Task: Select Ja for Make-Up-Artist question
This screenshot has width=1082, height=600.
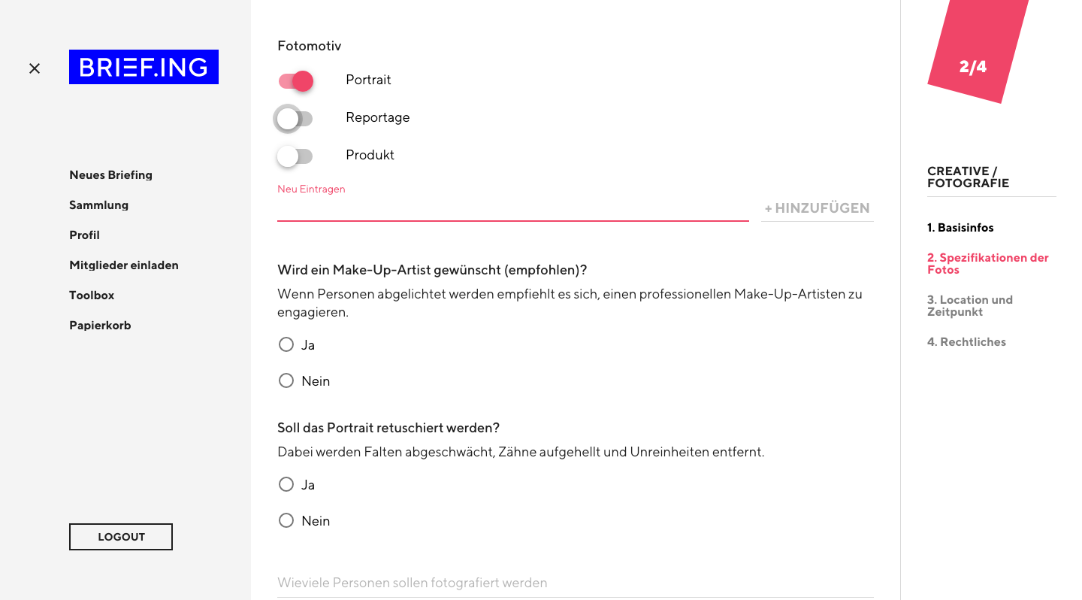Action: pos(286,344)
